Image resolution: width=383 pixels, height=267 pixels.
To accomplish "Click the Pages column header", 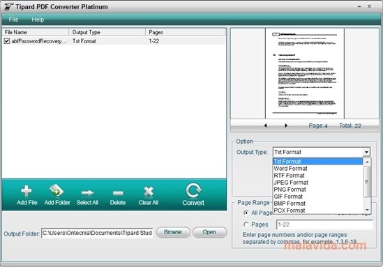I will [186, 32].
